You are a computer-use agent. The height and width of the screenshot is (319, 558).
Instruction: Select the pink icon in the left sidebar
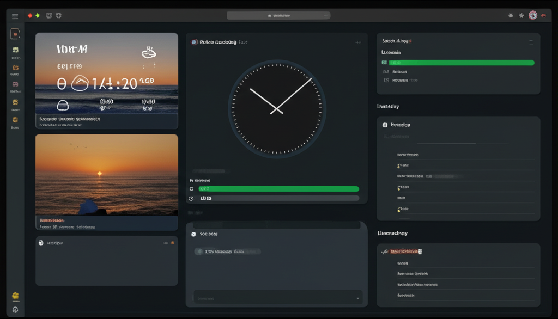15,84
